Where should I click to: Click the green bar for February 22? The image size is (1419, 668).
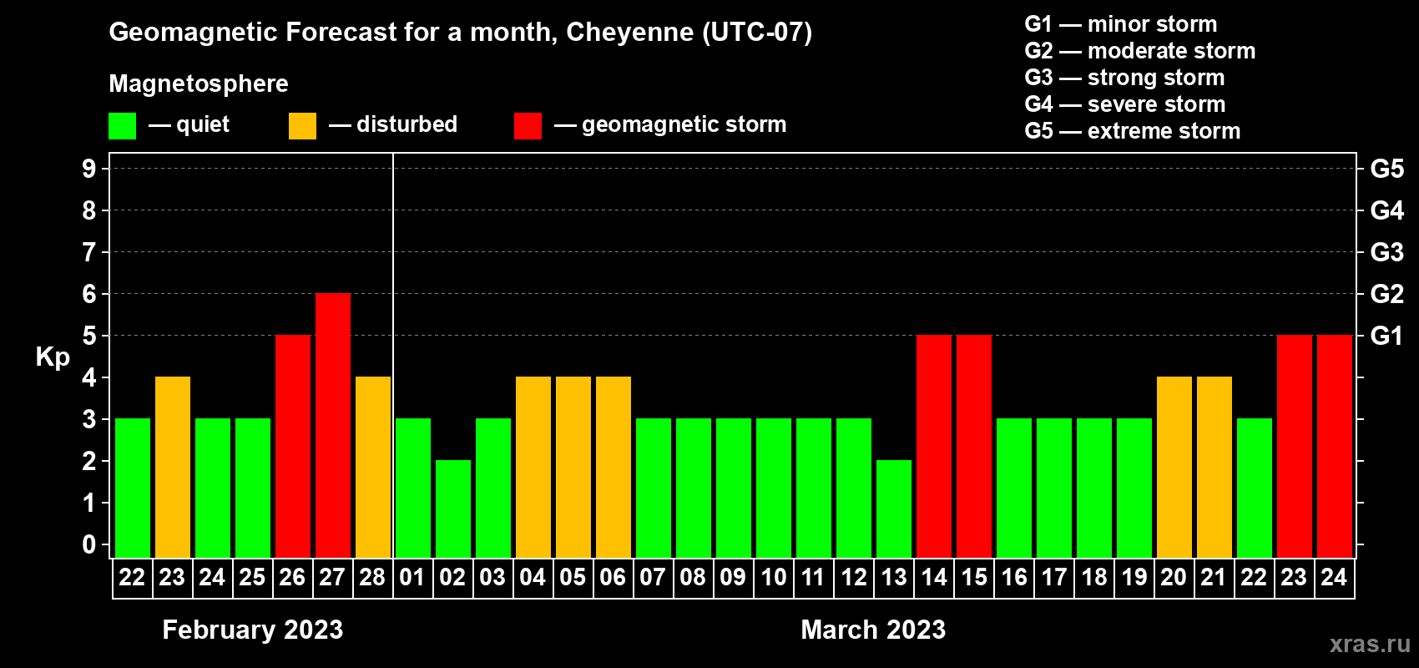click(x=133, y=488)
